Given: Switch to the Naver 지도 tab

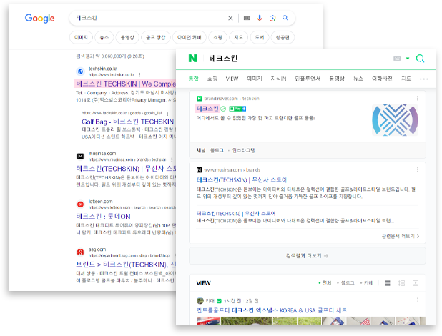Looking at the screenshot, I should (406, 79).
